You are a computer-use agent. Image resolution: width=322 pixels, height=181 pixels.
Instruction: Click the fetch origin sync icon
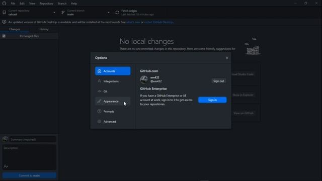click(117, 13)
